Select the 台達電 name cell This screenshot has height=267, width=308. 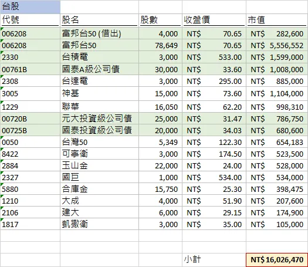tap(99, 81)
